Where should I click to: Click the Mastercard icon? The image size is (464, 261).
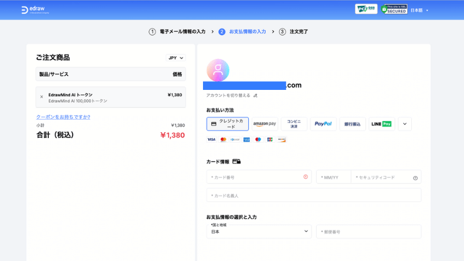(x=223, y=139)
